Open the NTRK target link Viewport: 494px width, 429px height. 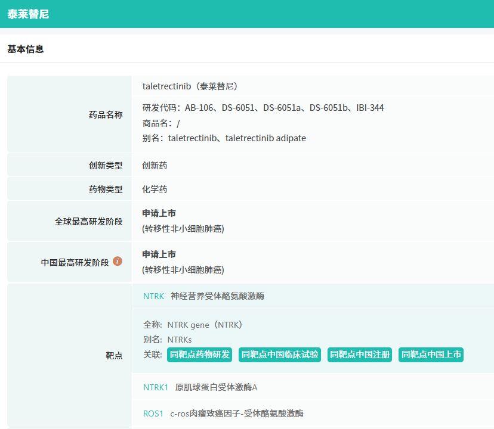(x=153, y=296)
